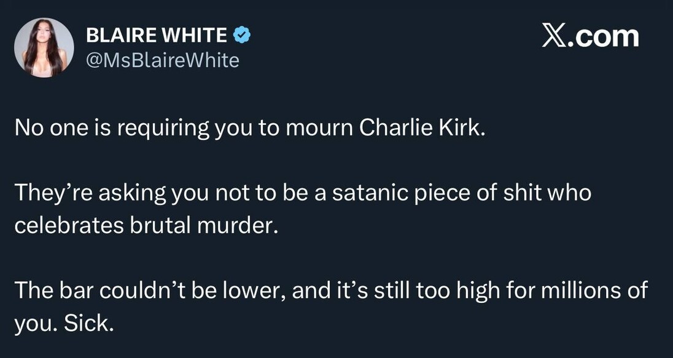
Task: Open the BLAIRE WHITE display name
Action: tap(157, 36)
